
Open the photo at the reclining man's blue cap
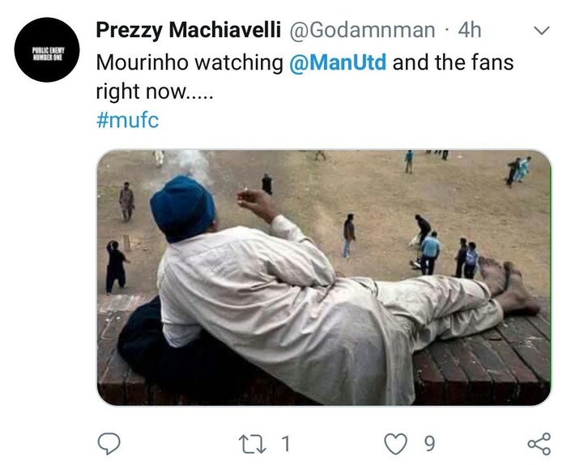coord(182,207)
